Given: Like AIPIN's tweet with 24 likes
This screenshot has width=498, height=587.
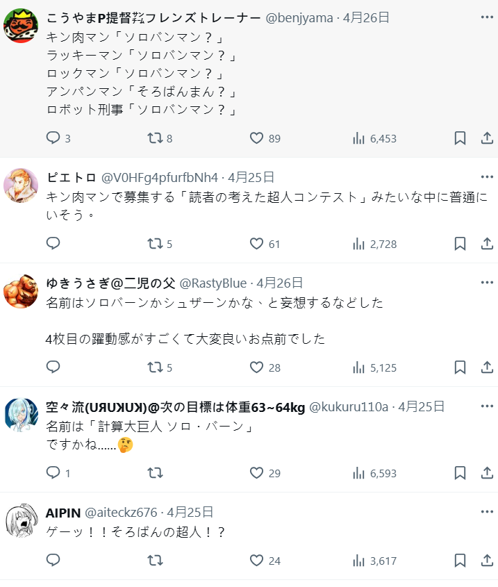Looking at the screenshot, I should point(257,561).
